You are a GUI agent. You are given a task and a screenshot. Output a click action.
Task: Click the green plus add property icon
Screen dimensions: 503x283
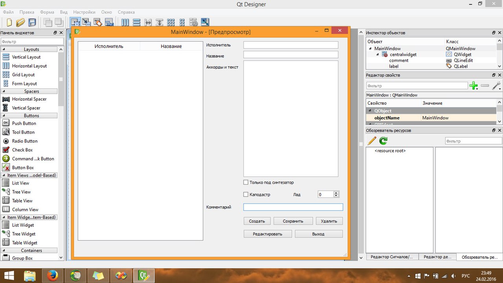pyautogui.click(x=474, y=85)
